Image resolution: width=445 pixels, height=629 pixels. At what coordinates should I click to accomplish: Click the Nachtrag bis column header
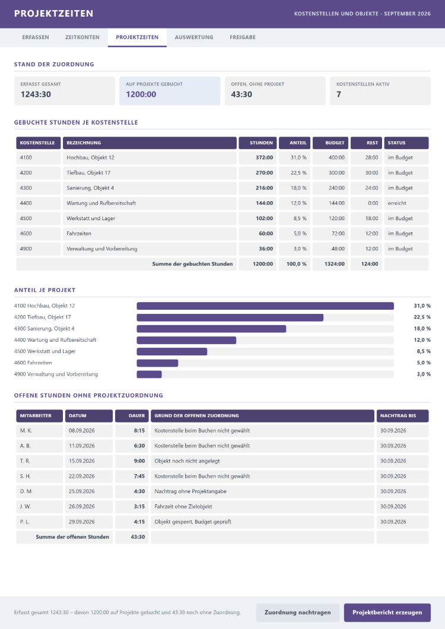(x=402, y=416)
